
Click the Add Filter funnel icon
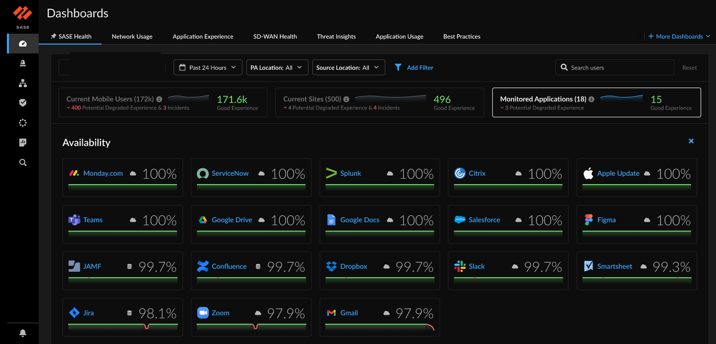[398, 67]
